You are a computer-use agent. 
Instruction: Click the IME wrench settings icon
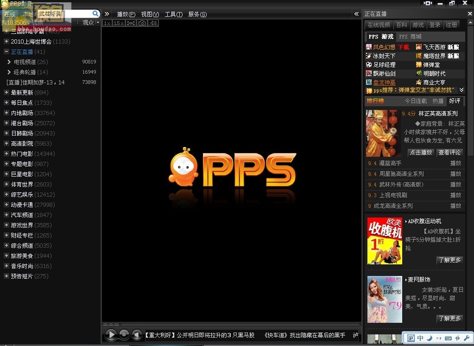467,338
